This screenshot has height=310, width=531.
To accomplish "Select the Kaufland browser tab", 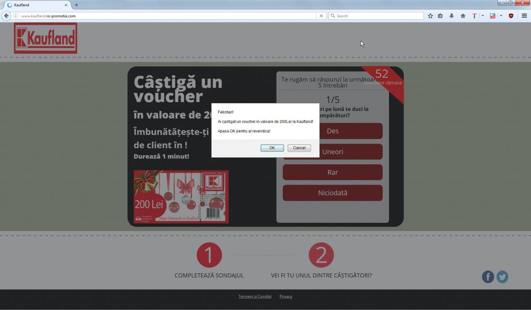I will pos(35,5).
